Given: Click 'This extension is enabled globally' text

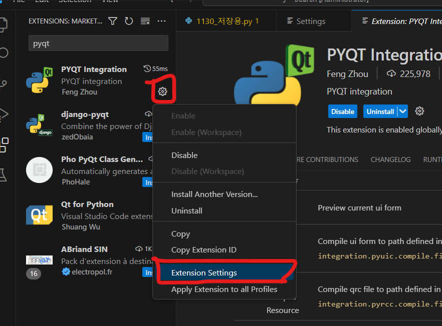Looking at the screenshot, I should 384,130.
